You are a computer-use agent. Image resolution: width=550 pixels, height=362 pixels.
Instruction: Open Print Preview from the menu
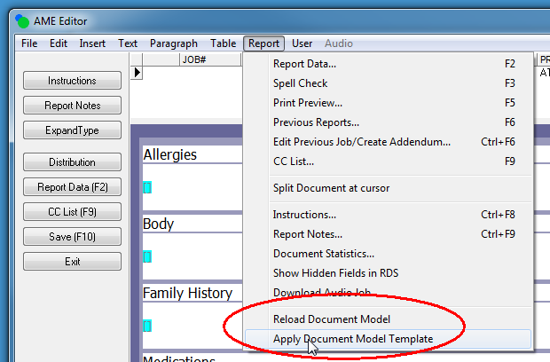click(307, 103)
